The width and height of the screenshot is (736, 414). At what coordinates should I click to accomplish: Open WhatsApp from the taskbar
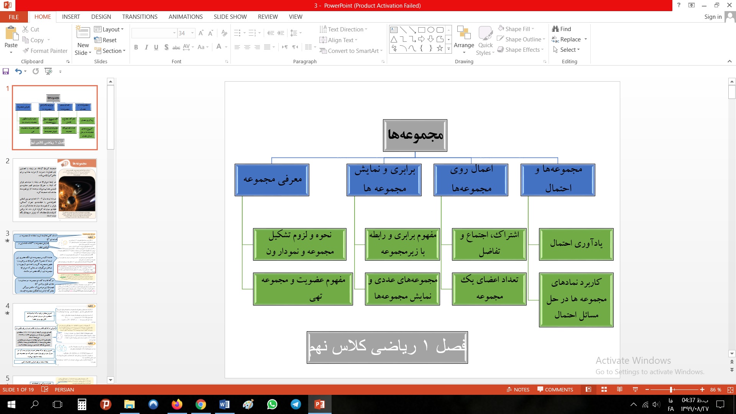point(272,404)
